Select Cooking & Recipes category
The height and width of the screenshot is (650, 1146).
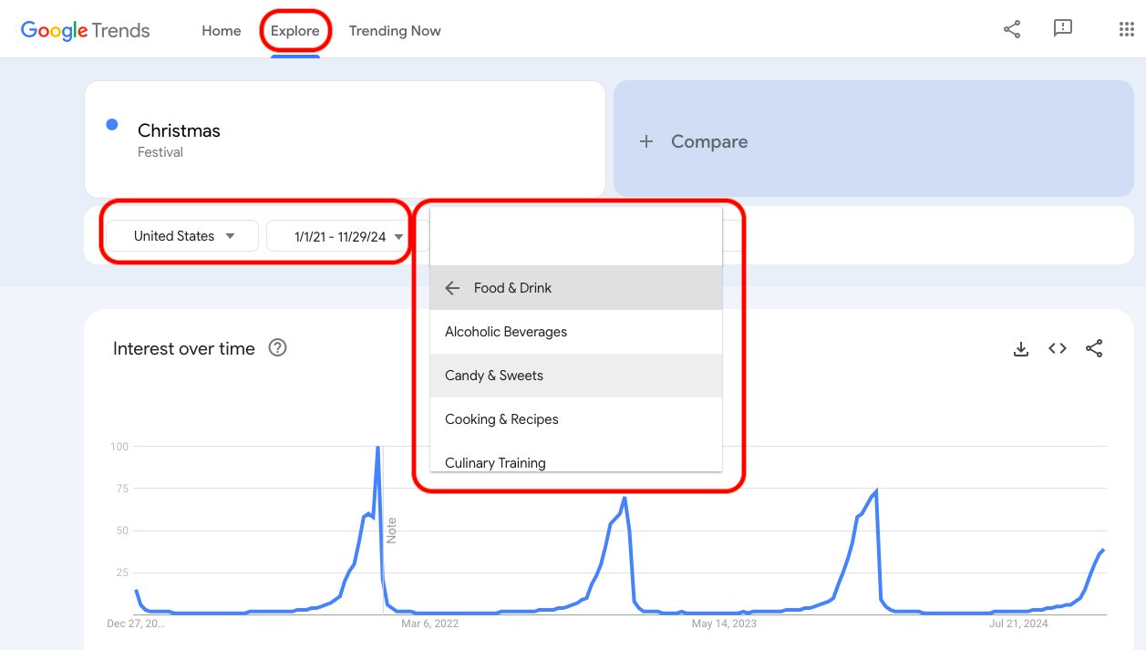click(x=501, y=419)
